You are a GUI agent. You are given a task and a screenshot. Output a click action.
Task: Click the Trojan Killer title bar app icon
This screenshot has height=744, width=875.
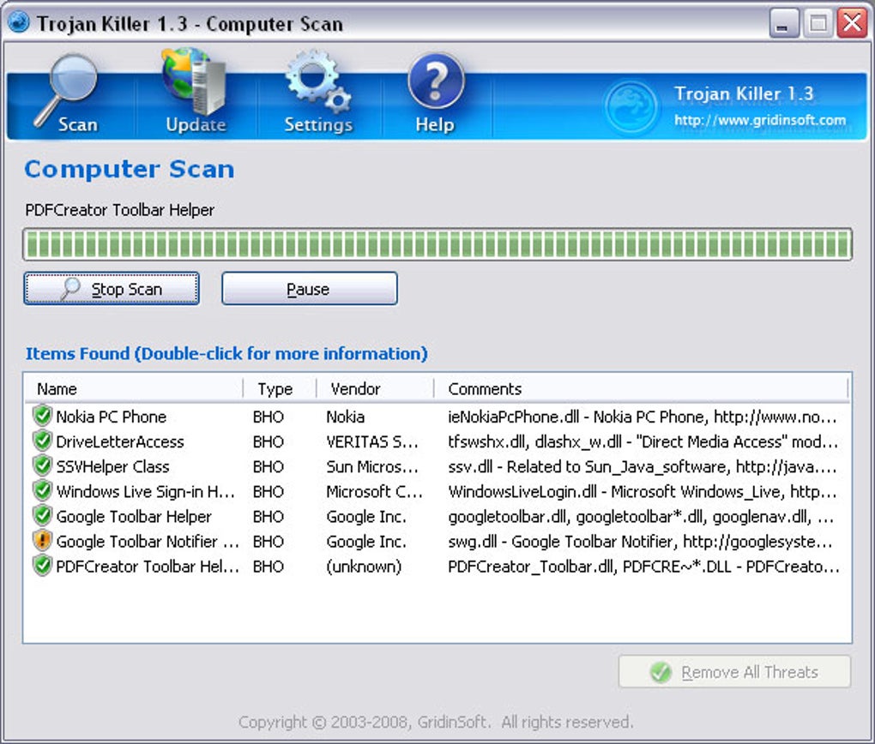tap(18, 23)
